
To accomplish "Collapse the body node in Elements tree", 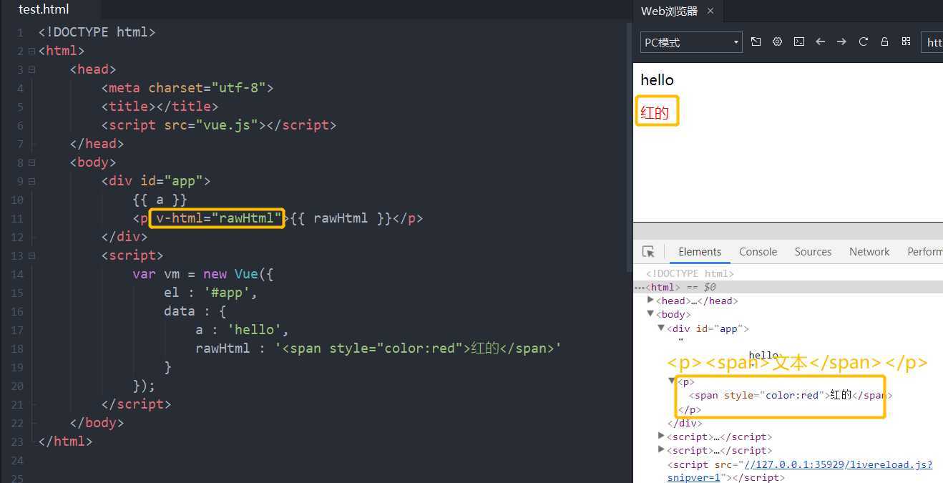I will click(x=650, y=314).
